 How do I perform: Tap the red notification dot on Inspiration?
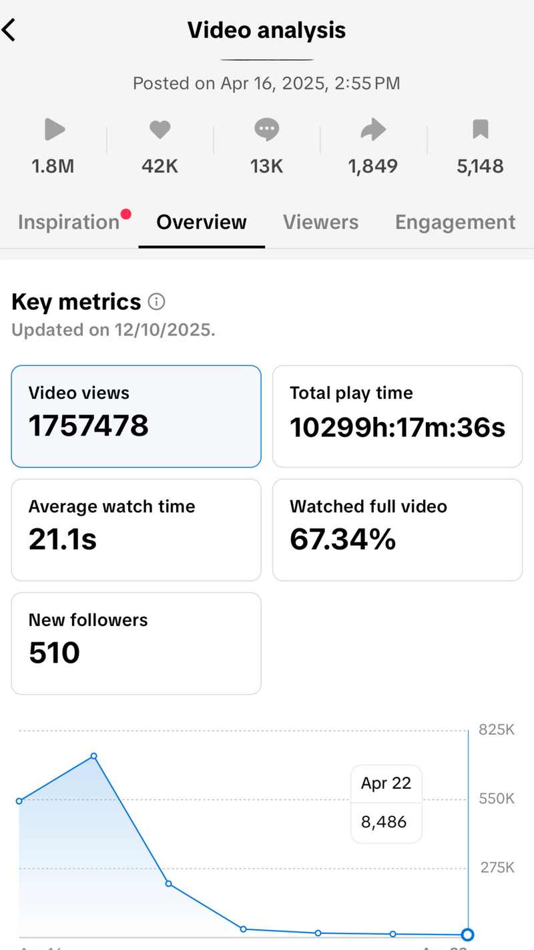click(x=125, y=214)
